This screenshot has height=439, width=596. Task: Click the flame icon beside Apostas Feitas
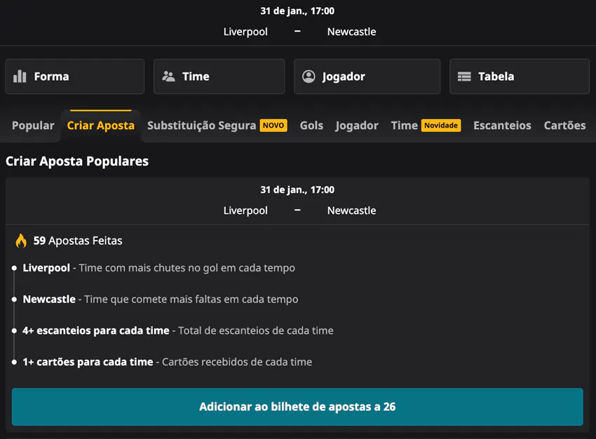coord(21,241)
